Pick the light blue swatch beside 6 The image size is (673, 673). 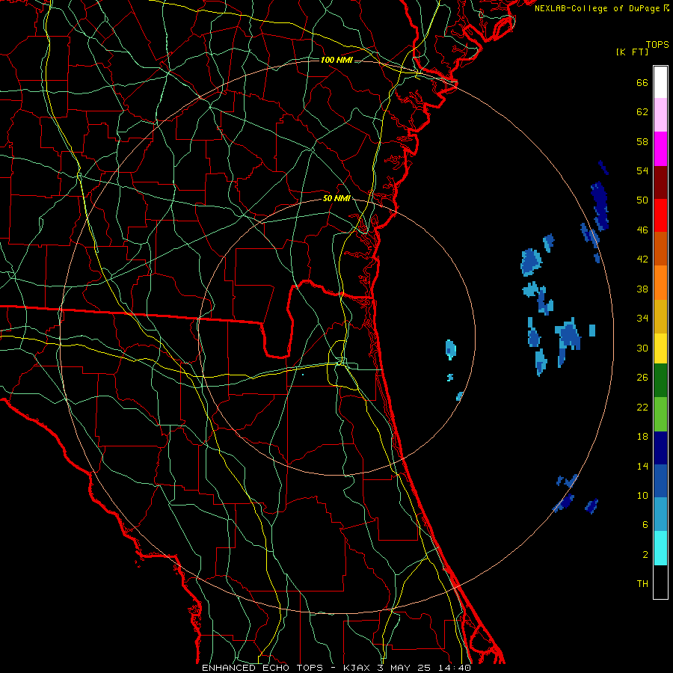point(660,514)
